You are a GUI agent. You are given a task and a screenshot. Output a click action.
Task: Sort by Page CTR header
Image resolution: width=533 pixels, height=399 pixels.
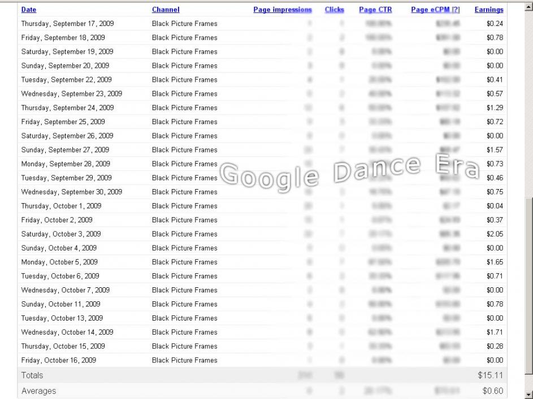[x=375, y=10]
